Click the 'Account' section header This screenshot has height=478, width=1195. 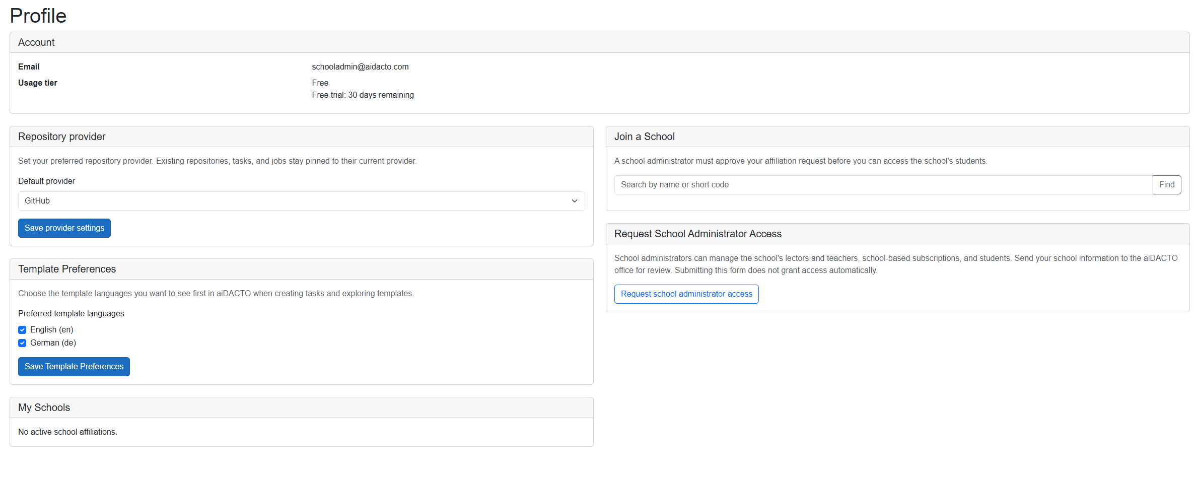(x=36, y=42)
